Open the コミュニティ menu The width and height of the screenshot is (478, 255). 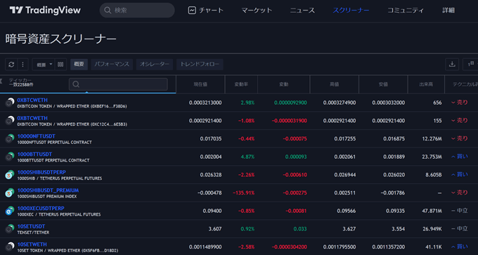click(406, 11)
